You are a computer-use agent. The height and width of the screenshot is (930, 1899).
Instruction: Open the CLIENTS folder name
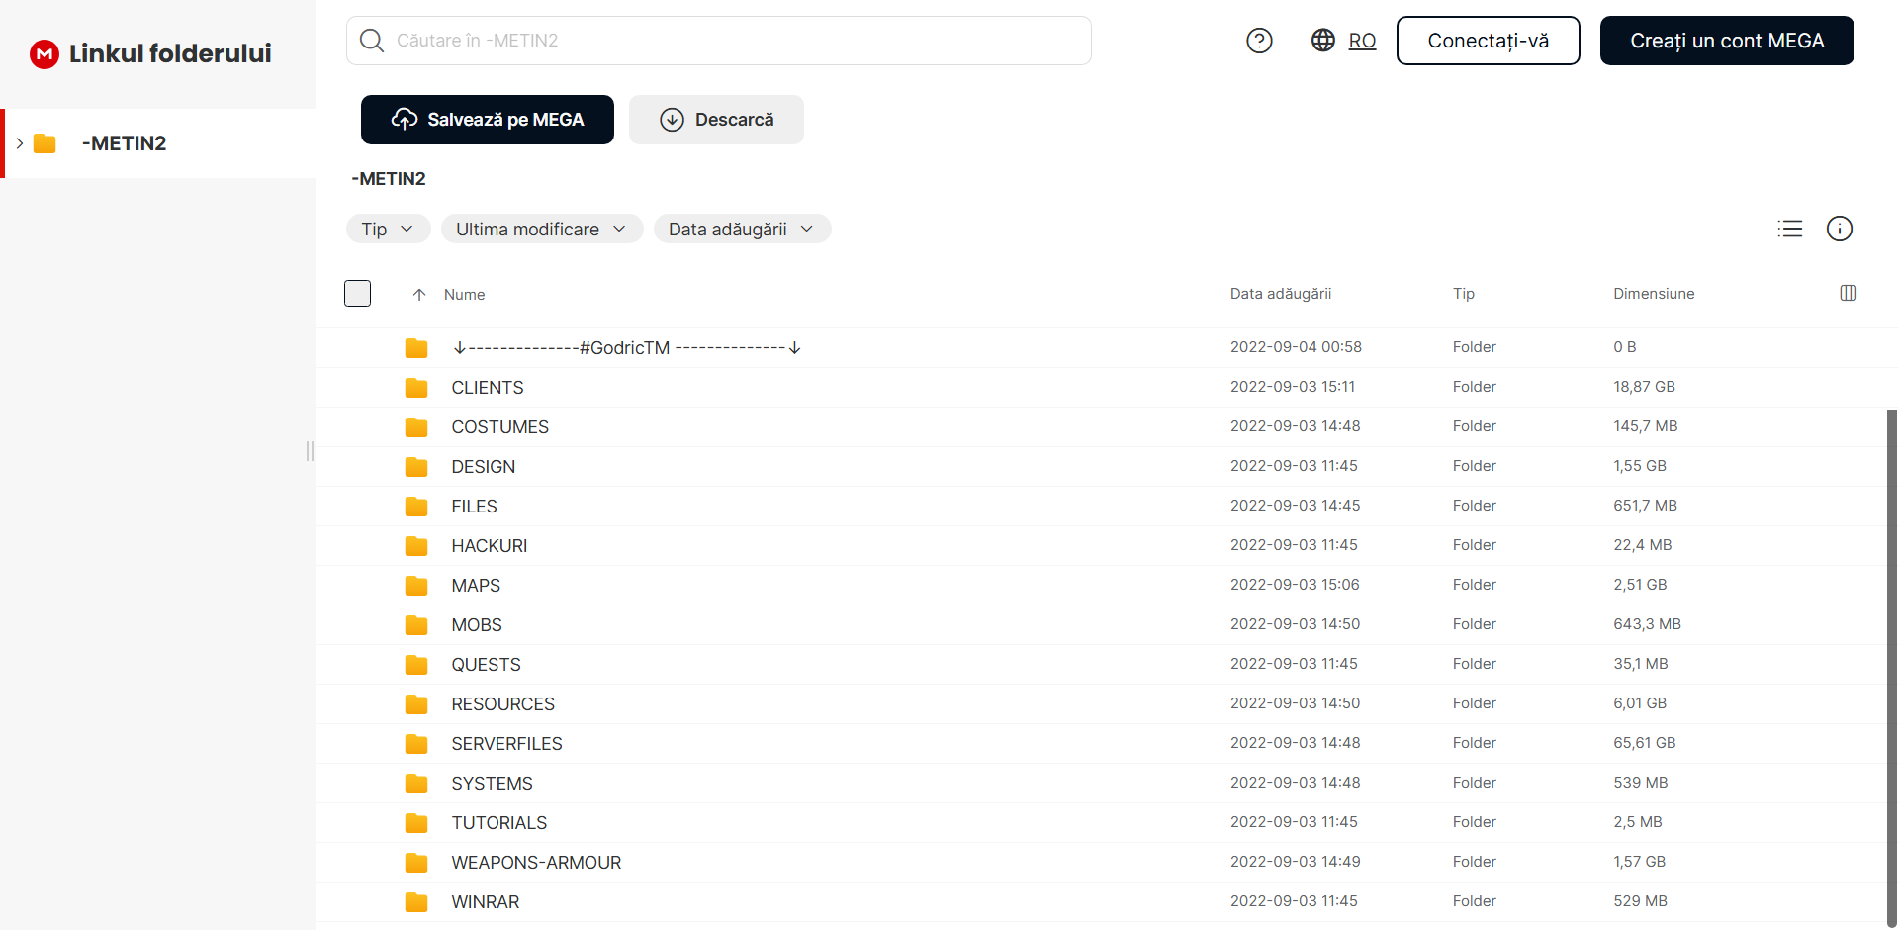pos(488,388)
